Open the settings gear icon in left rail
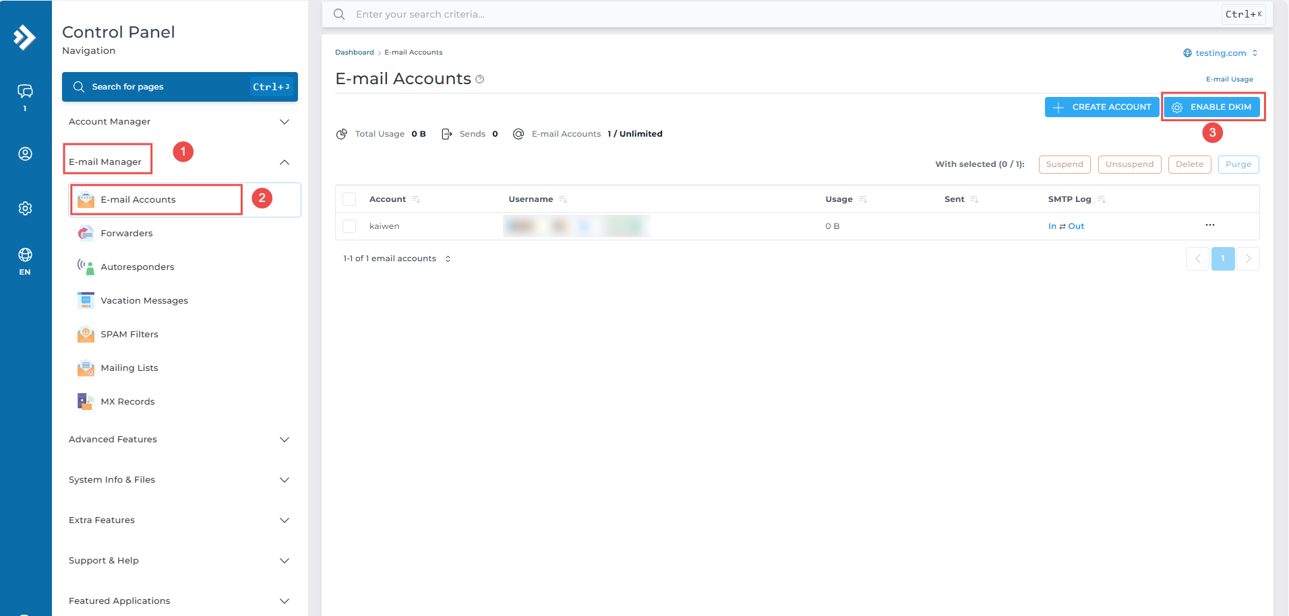This screenshot has height=616, width=1289. tap(25, 209)
